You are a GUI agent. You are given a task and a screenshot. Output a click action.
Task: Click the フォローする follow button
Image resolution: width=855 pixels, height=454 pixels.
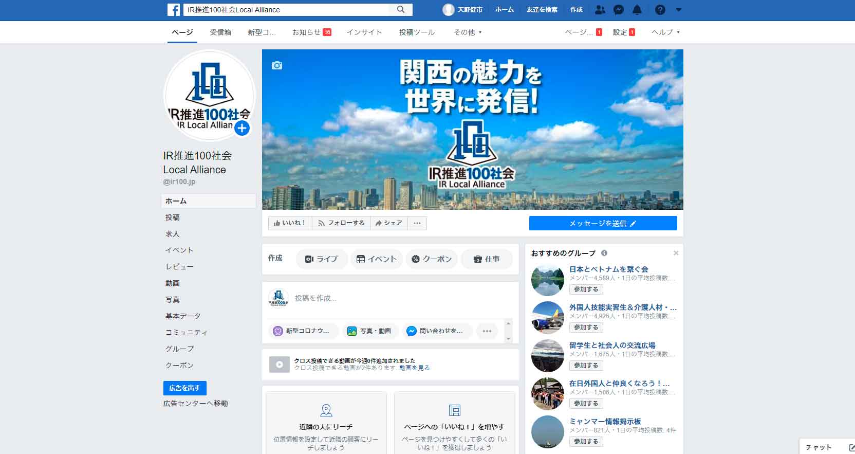click(x=341, y=223)
